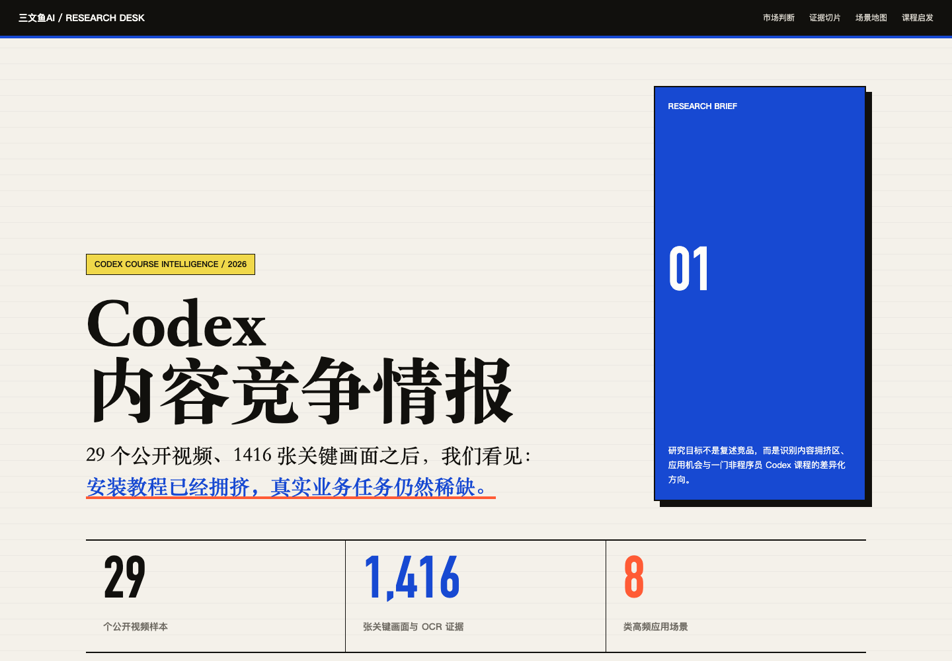This screenshot has height=661, width=952.
Task: Click the 研究目标不是复述竞品 paragraph
Action: (757, 465)
